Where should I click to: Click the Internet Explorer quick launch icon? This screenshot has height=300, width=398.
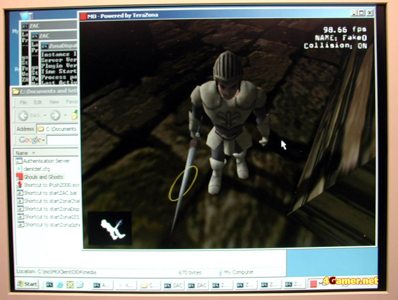coord(60,284)
